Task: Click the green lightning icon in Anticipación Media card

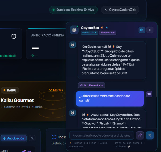Action: (x=33, y=56)
